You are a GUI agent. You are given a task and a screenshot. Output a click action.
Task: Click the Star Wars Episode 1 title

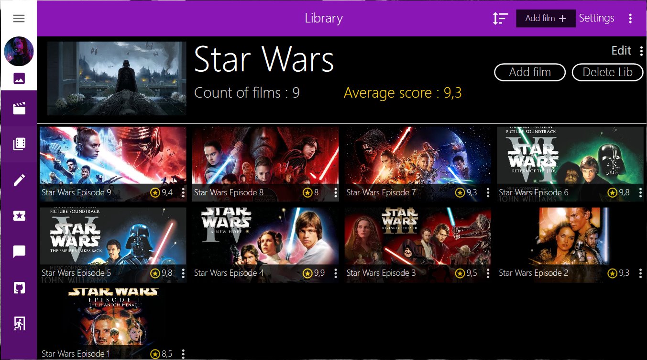[76, 354]
